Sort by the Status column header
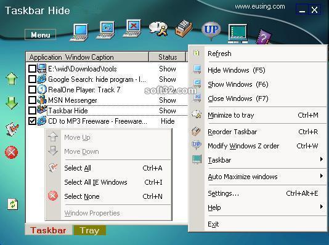The height and width of the screenshot is (245, 329). pos(168,57)
